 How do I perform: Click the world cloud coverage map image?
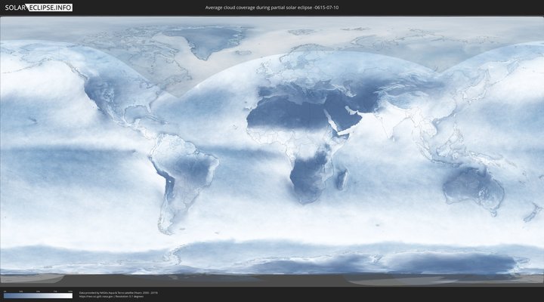pyautogui.click(x=272, y=151)
